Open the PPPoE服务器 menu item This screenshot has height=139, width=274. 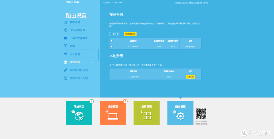(77, 30)
